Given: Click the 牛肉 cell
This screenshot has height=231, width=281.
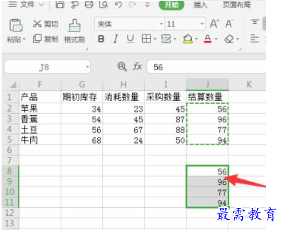Looking at the screenshot, I should click(40, 140).
